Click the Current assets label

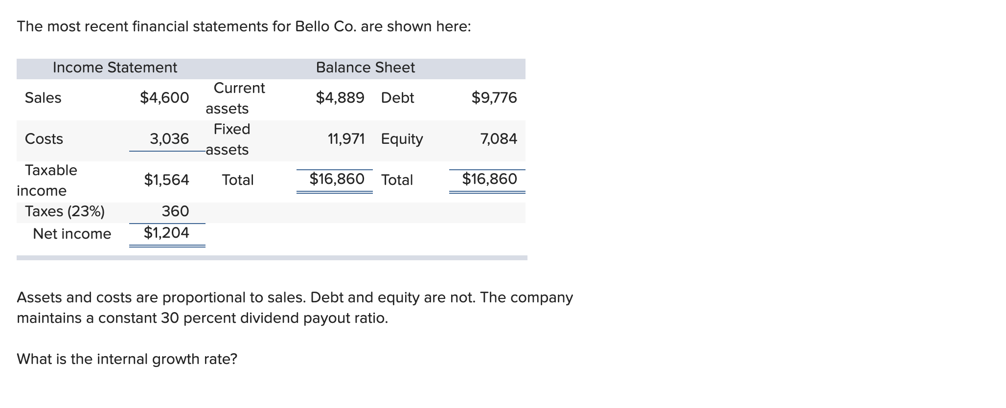235,98
